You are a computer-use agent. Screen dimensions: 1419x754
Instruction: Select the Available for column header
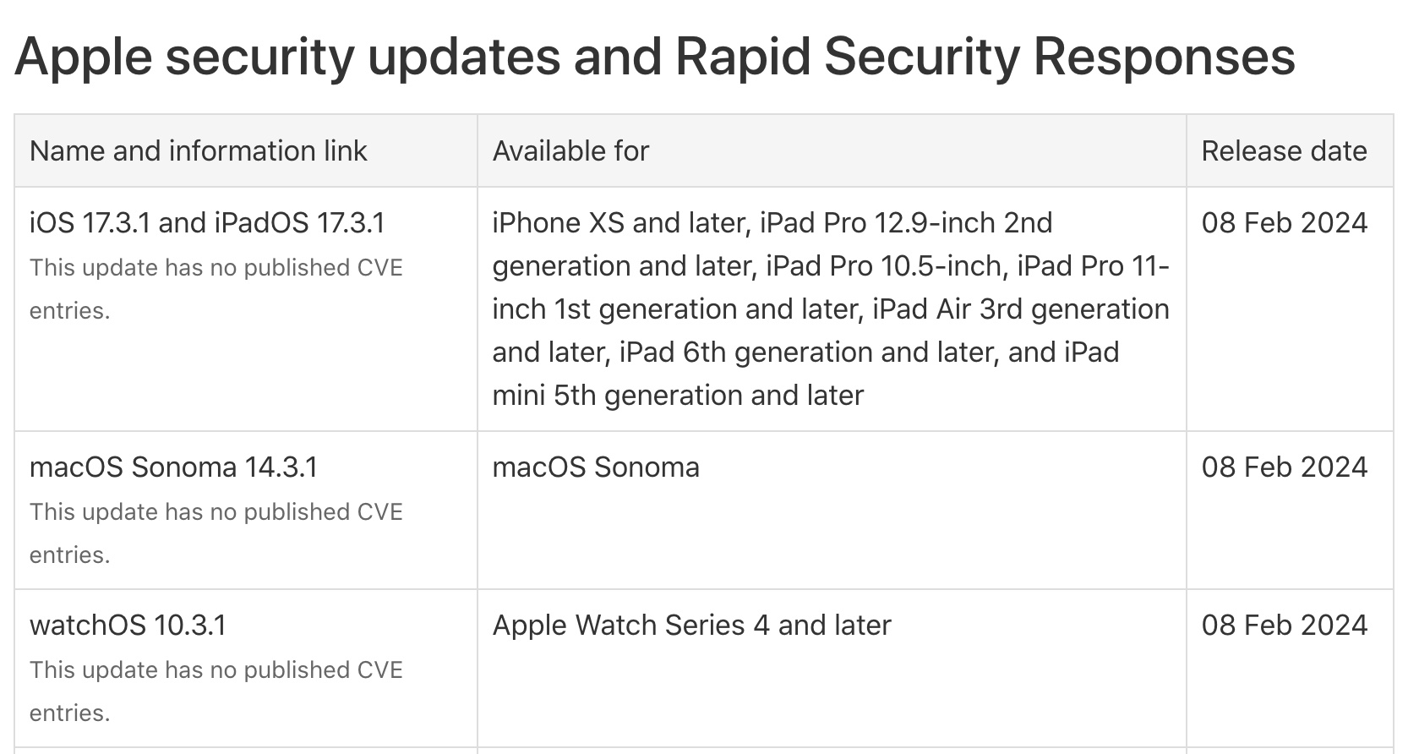coord(570,151)
